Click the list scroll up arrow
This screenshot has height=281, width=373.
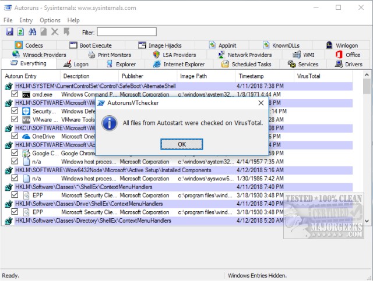[x=367, y=75]
